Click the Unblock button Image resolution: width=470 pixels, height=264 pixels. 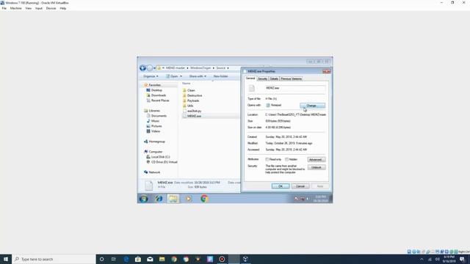pos(317,168)
